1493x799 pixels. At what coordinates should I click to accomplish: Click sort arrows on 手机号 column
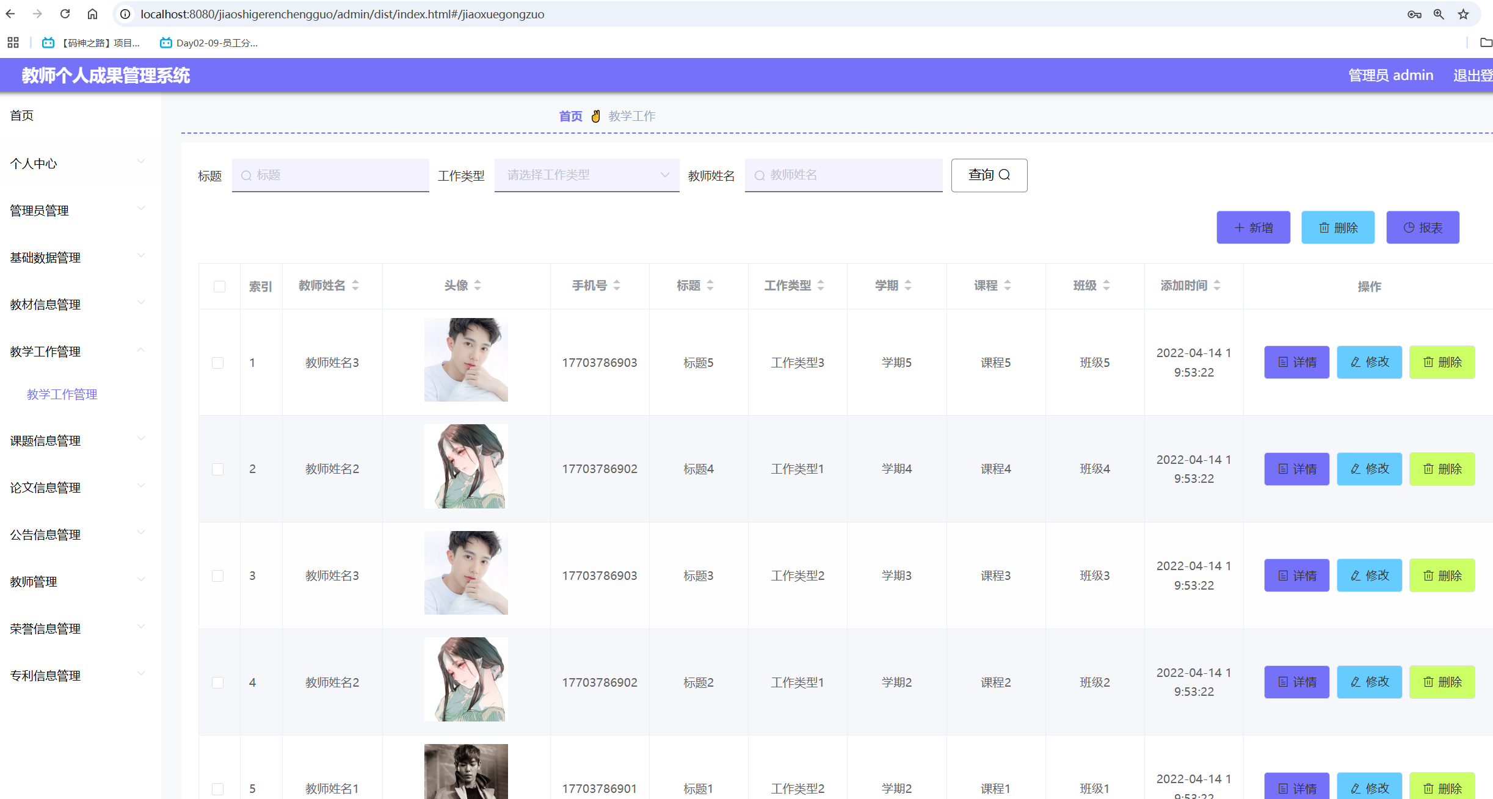[617, 285]
